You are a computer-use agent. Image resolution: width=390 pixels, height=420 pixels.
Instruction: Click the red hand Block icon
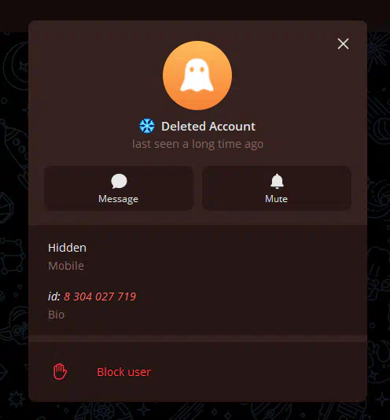60,371
